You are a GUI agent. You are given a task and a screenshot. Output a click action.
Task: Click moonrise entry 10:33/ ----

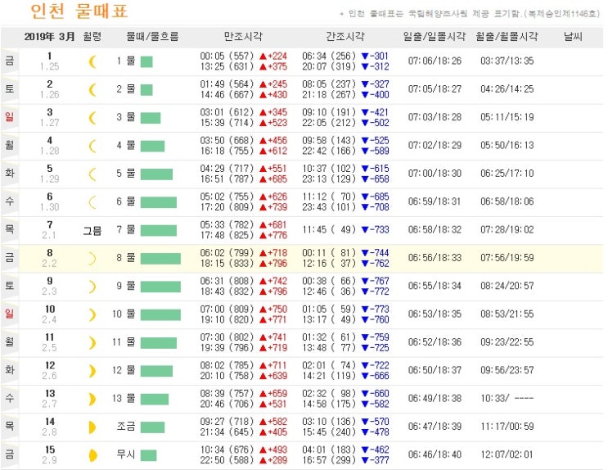(507, 398)
